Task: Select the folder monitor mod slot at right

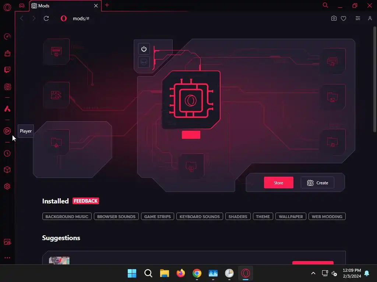Action: 332,97
